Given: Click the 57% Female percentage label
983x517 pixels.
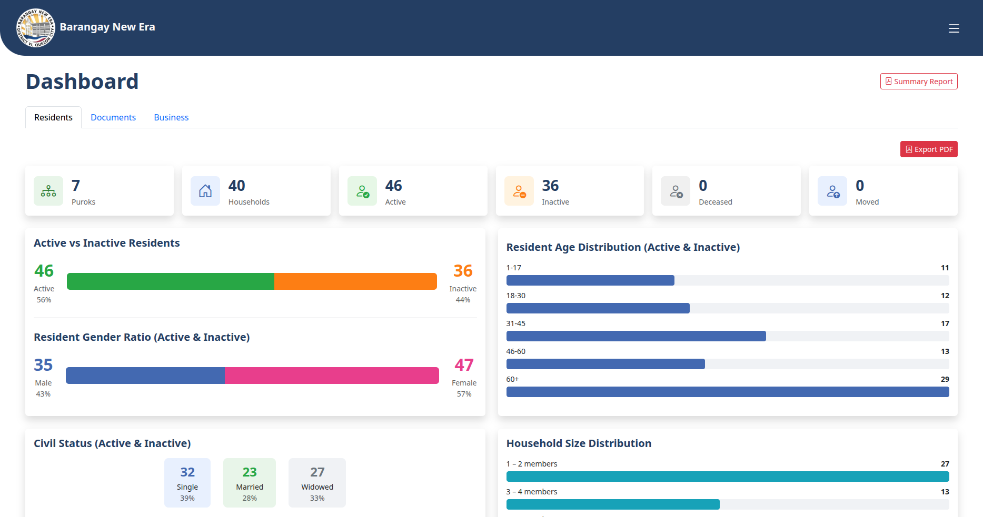Looking at the screenshot, I should [464, 394].
